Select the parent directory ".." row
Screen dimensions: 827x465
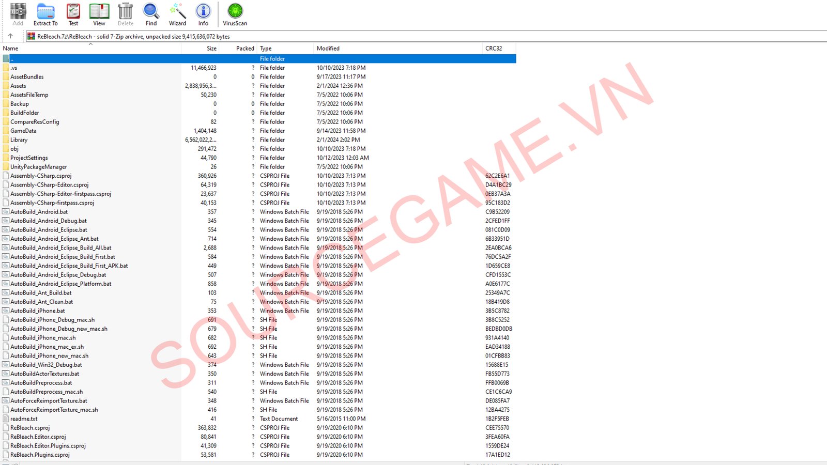[x=12, y=59]
